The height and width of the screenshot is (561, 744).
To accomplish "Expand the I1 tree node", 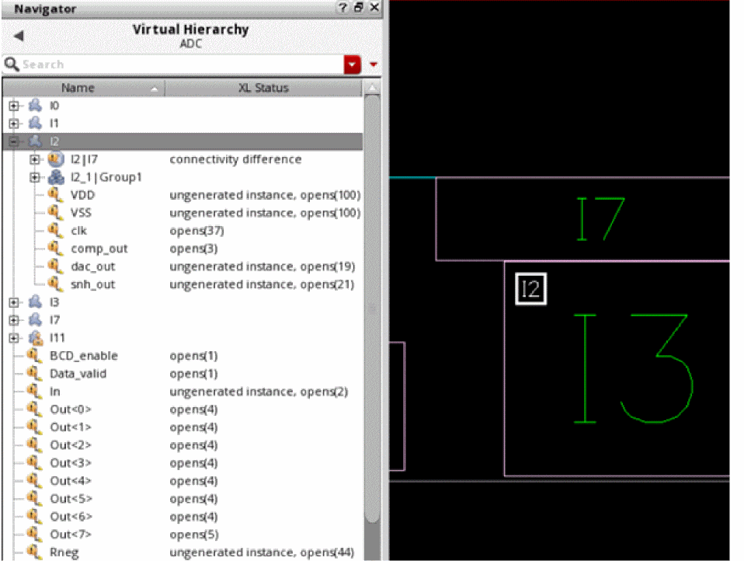I will tap(14, 124).
